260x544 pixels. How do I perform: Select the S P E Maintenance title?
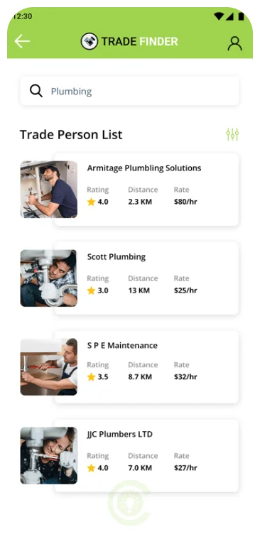click(x=122, y=346)
